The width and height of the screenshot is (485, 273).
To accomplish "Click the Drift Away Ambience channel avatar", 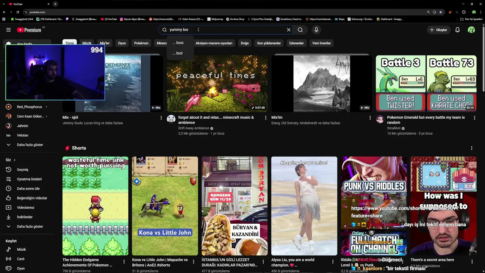I will 171,119.
